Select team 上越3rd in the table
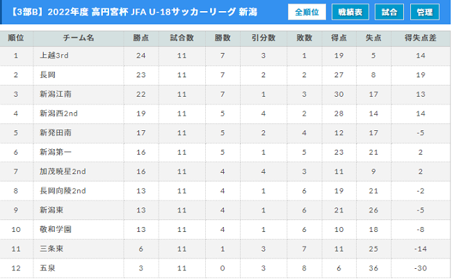452x280 pixels. (54, 56)
